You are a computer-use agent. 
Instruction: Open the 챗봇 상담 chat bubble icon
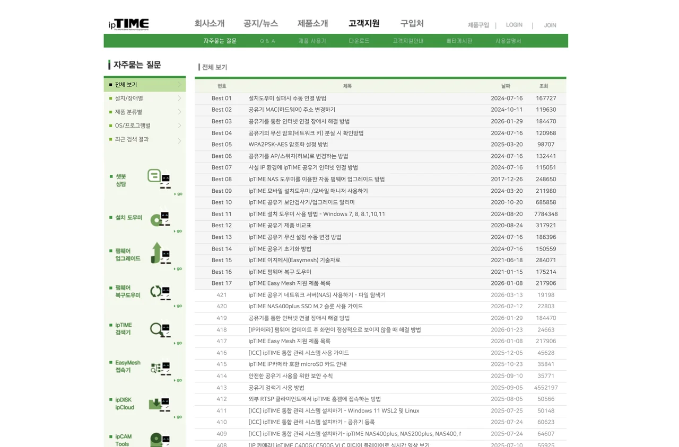coord(159,178)
